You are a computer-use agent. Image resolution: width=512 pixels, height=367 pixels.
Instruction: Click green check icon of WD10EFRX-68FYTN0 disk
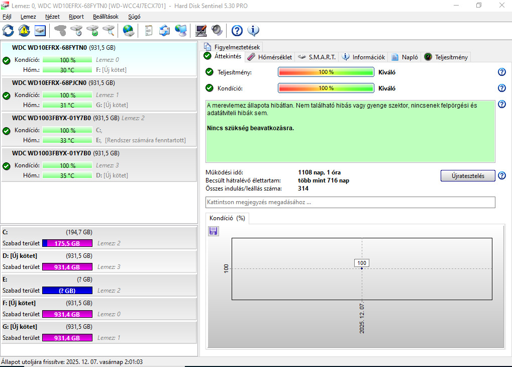7,60
